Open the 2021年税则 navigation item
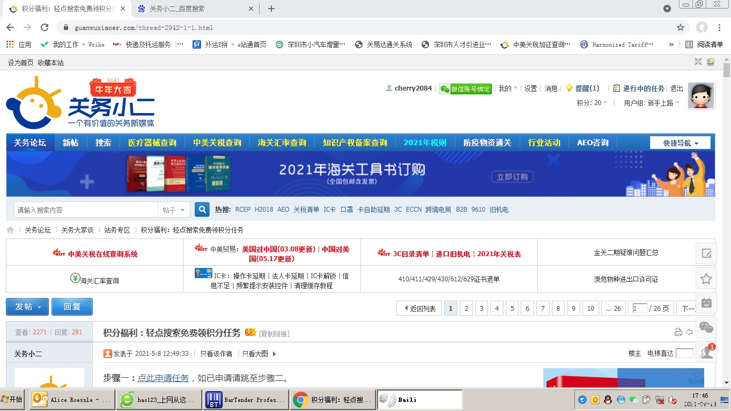Image resolution: width=731 pixels, height=411 pixels. coord(425,143)
